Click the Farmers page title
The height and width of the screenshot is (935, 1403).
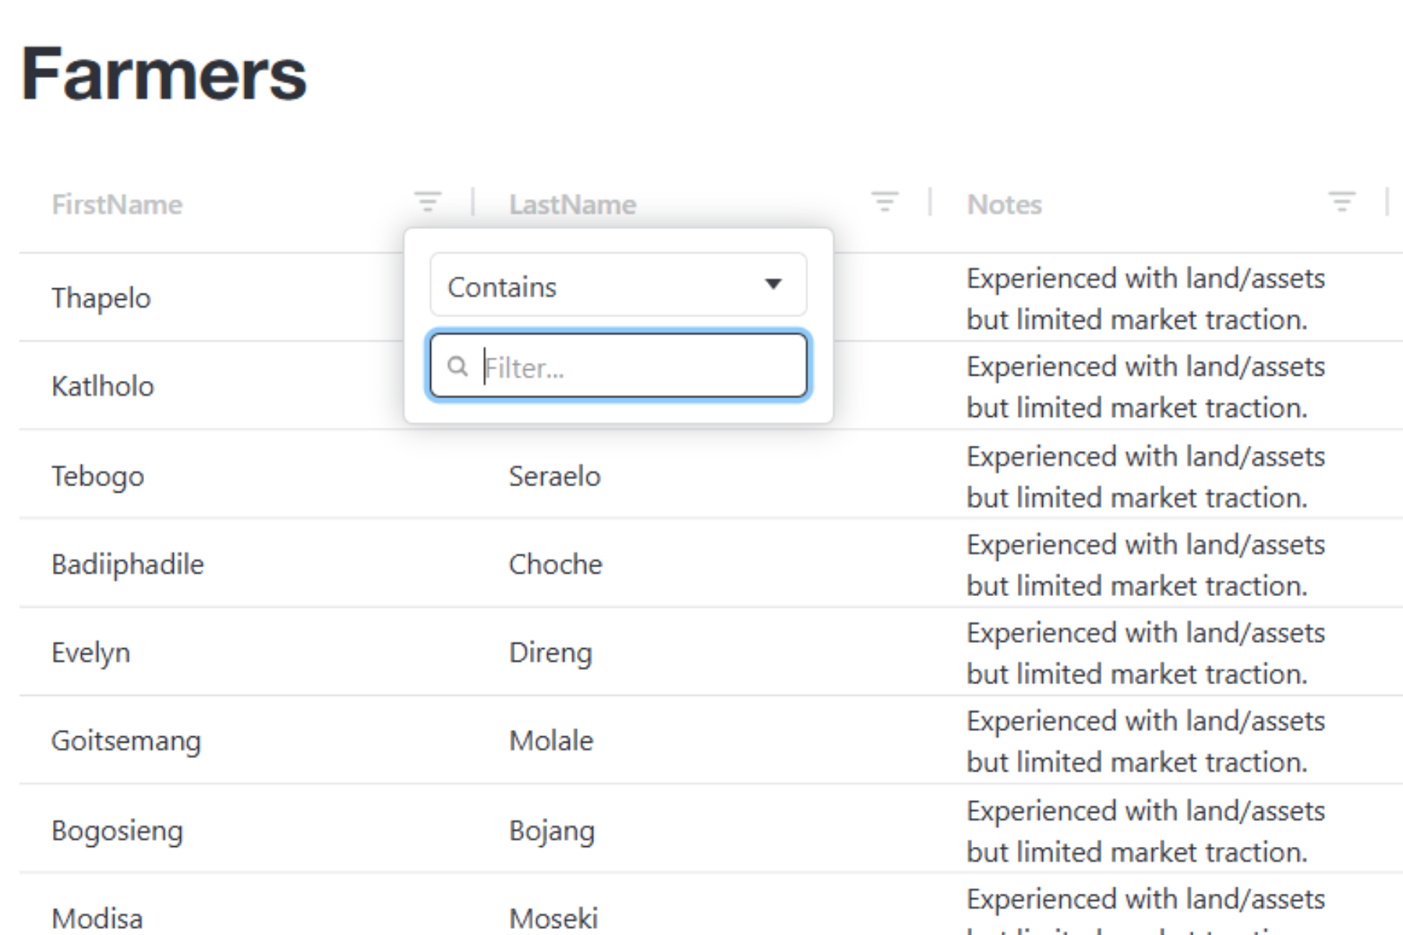click(164, 74)
